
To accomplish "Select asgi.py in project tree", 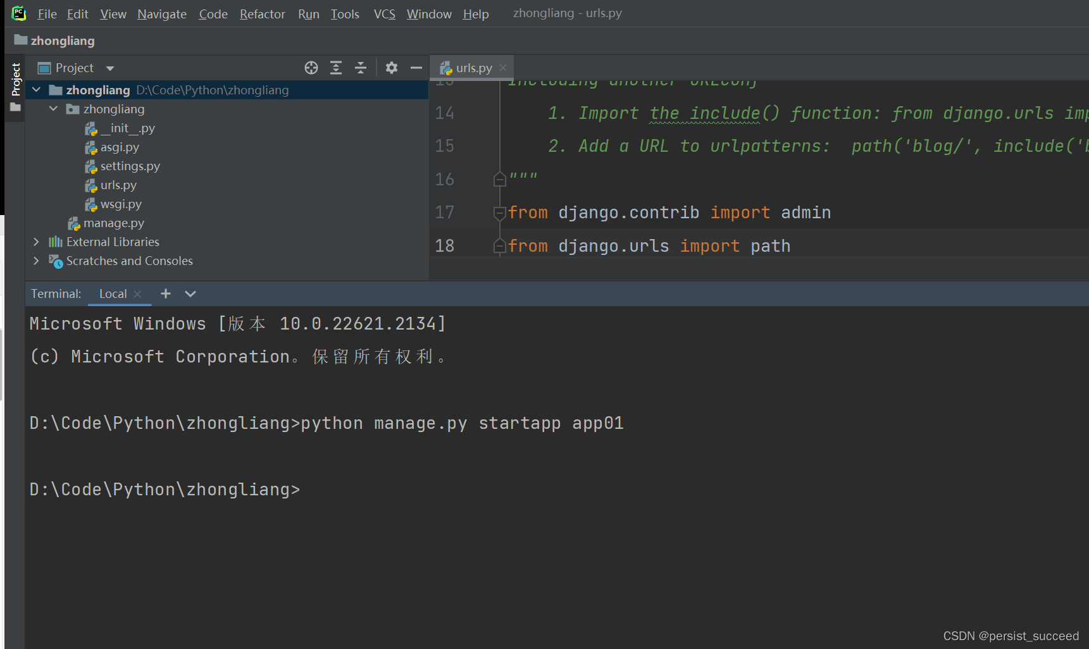I will point(120,147).
